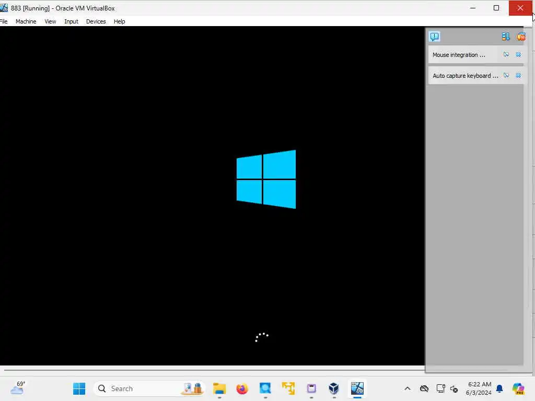The height and width of the screenshot is (401, 535).
Task: Maximize the VirtualBox VM window
Action: click(x=496, y=8)
